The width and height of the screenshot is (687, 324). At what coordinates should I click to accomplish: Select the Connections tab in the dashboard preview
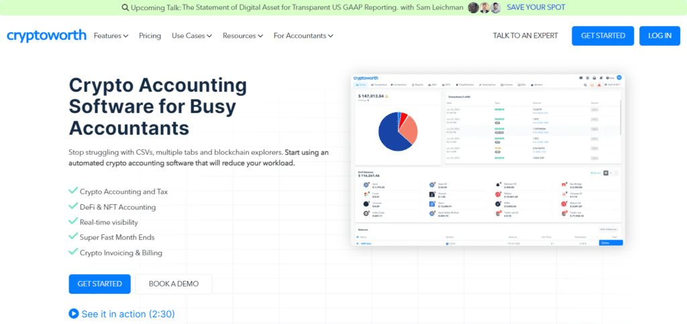coord(399,85)
